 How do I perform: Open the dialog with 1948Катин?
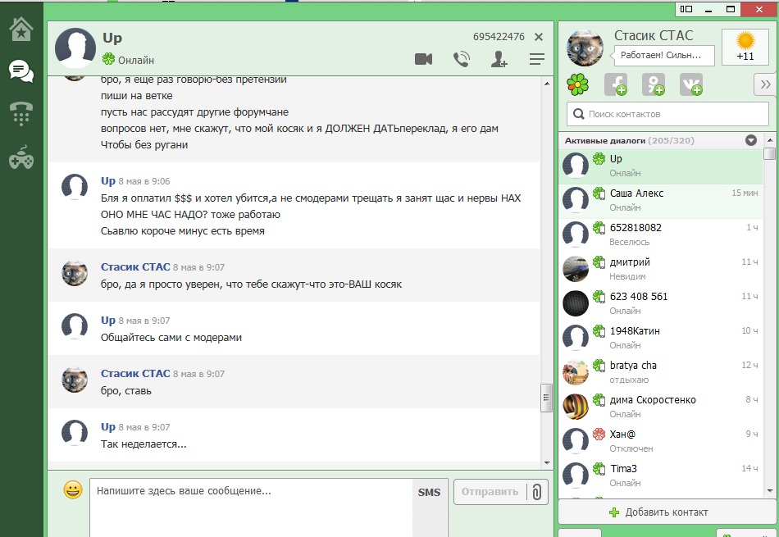click(660, 338)
